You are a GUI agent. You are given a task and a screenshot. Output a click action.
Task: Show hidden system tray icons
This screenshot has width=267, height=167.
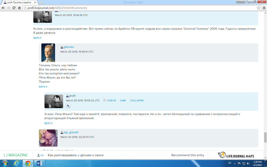pyautogui.click(x=235, y=163)
